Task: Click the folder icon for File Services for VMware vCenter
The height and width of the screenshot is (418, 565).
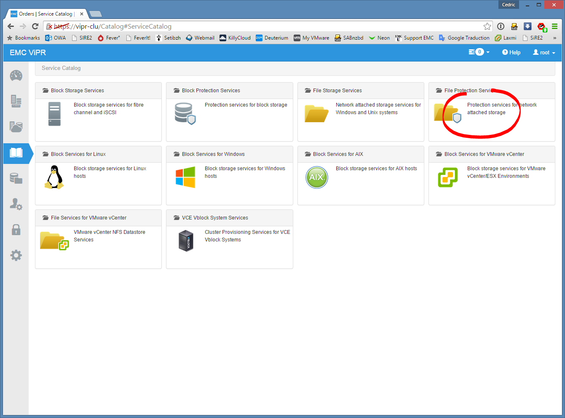Action: tap(54, 241)
